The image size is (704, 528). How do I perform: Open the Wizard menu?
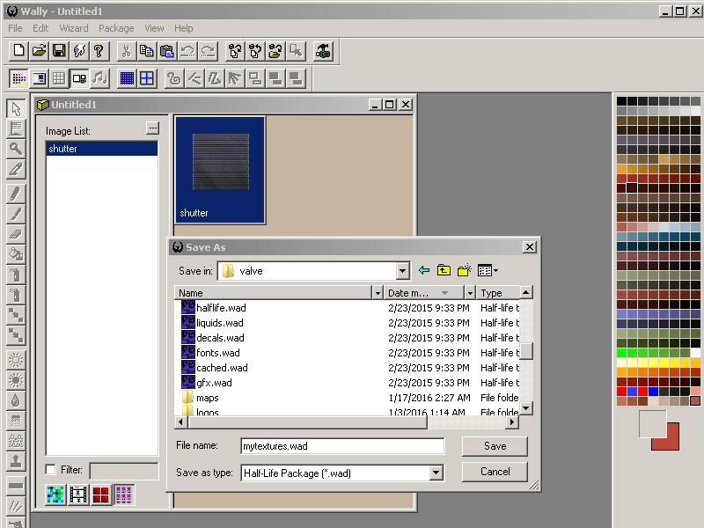[74, 28]
